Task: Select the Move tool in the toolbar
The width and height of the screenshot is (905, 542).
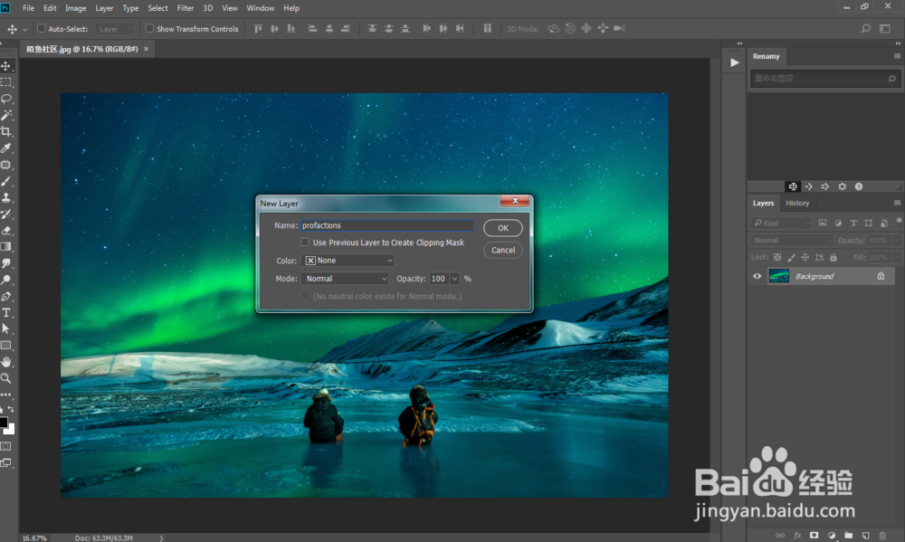Action: 6,66
